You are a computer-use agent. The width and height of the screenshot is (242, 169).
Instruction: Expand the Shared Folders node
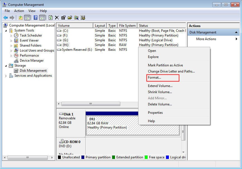[11, 46]
